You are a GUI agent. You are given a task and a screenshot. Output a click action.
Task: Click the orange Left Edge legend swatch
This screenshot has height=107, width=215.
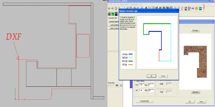131,64
